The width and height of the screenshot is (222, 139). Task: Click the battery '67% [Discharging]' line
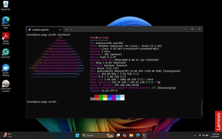click(x=133, y=88)
